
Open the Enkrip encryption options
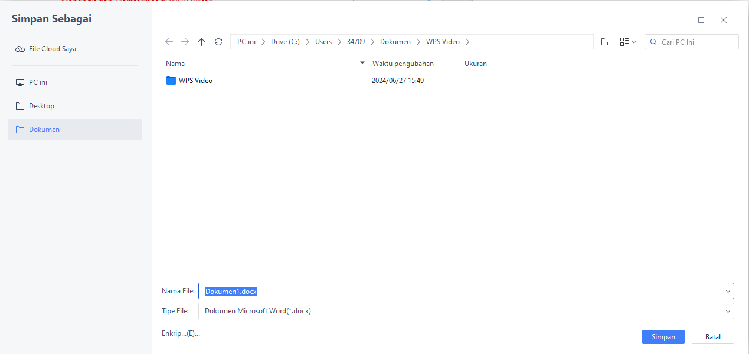point(181,333)
